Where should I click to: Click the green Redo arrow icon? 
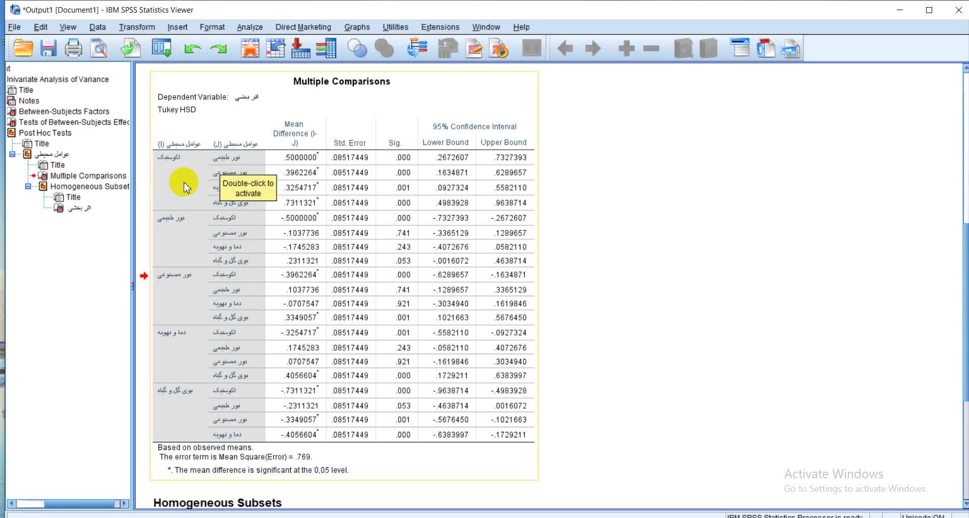click(219, 49)
